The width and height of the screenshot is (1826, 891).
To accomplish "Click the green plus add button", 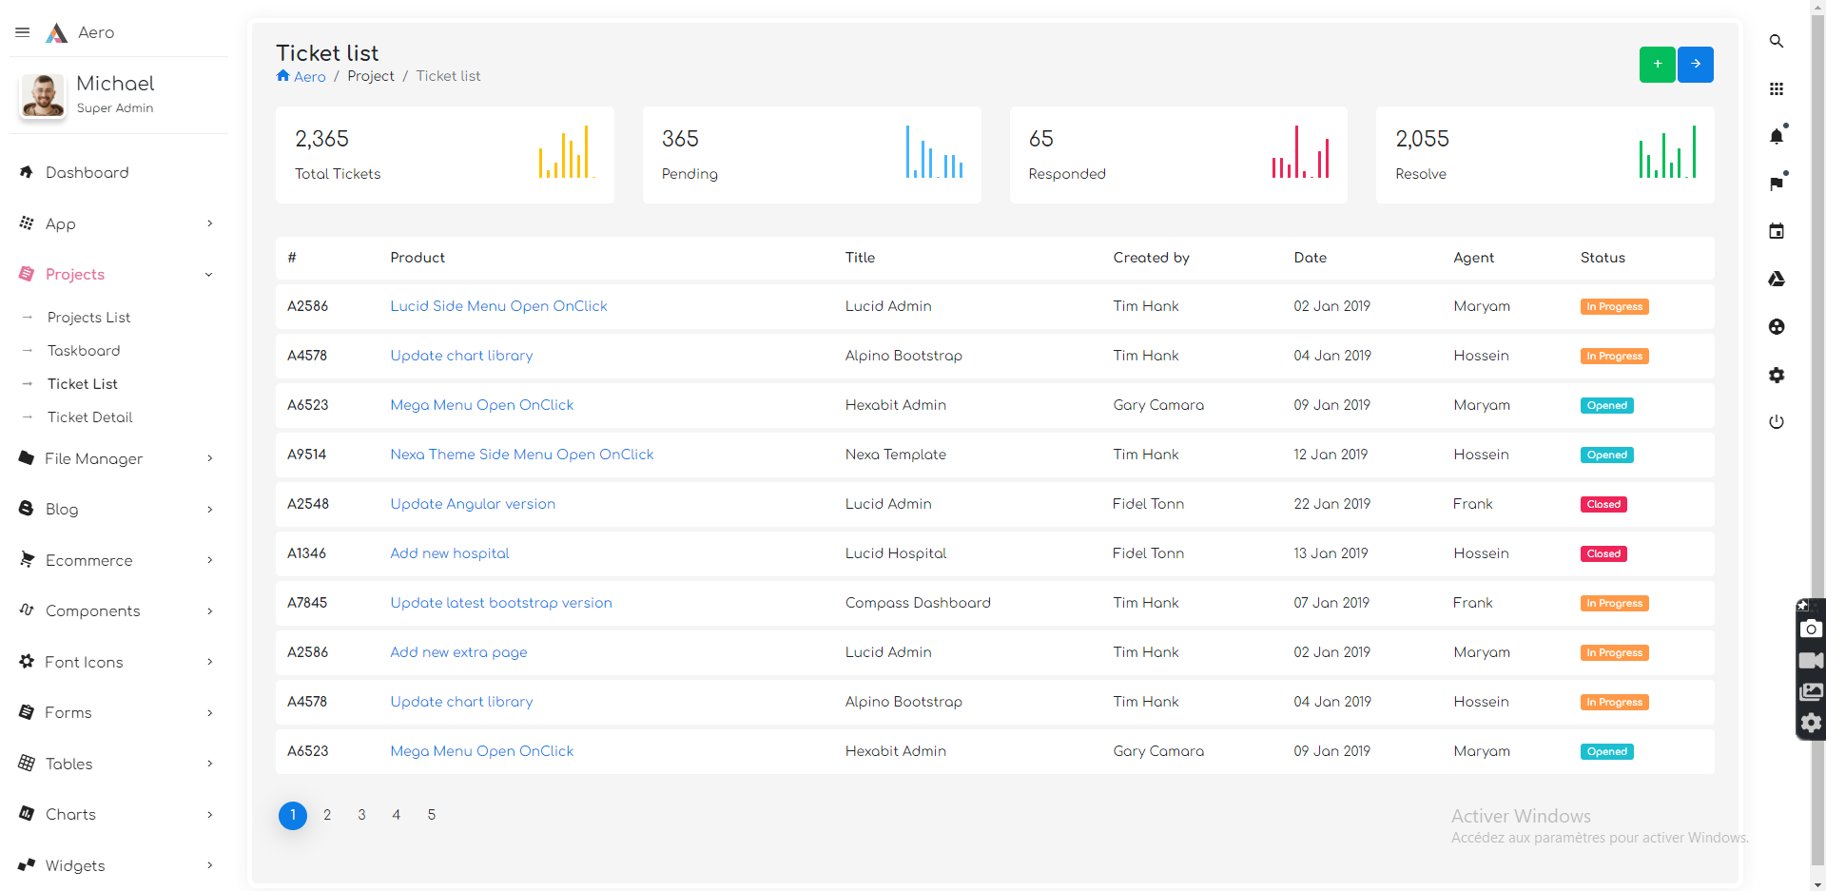I will coord(1657,65).
